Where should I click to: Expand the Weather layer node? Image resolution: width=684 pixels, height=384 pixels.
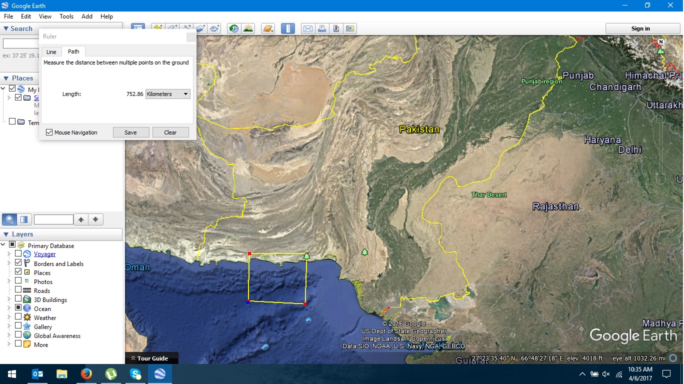pyautogui.click(x=8, y=317)
